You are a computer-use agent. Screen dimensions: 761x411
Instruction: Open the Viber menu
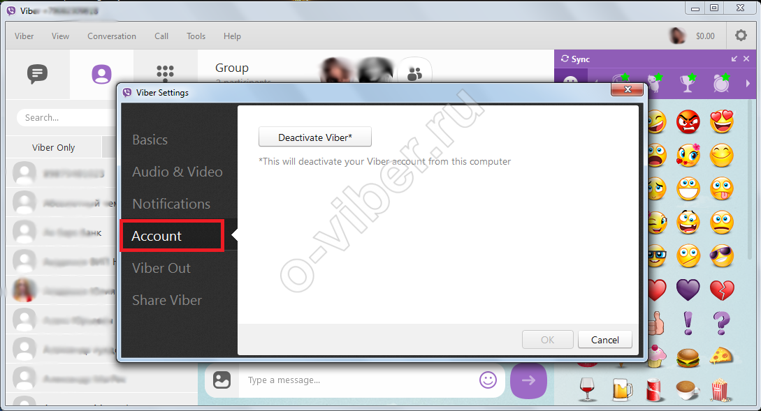(24, 36)
